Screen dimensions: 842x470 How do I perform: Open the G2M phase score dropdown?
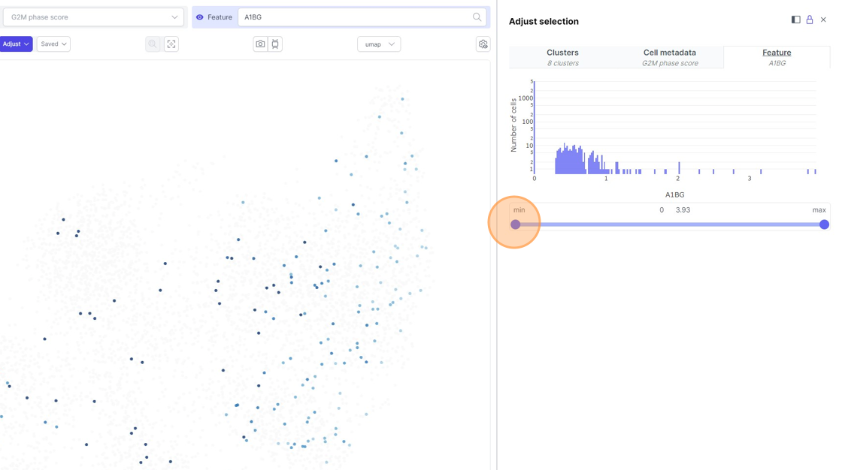(93, 17)
